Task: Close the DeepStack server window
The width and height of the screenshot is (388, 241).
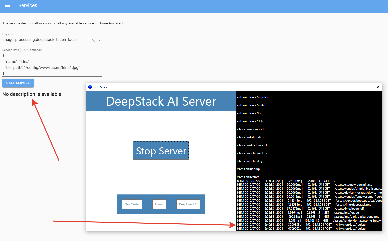Action: point(378,87)
